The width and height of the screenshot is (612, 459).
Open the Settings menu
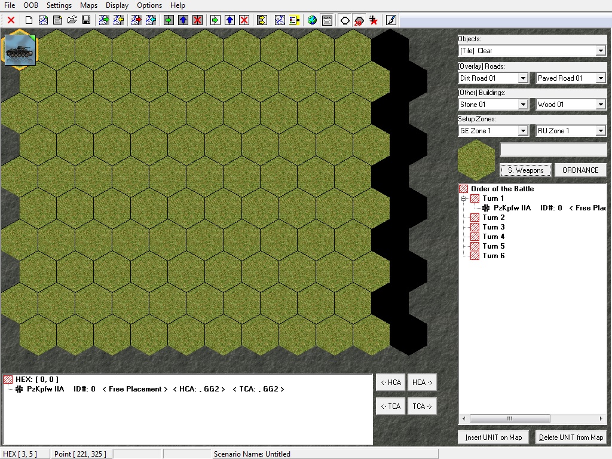59,5
